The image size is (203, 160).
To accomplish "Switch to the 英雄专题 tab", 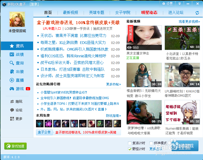I will 97,13.
